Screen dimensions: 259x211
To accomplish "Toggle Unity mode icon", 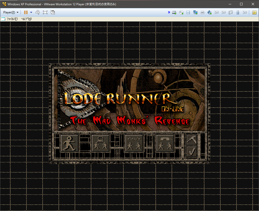I will click(x=53, y=12).
